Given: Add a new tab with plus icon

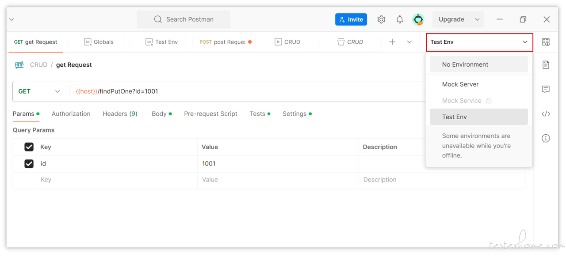Looking at the screenshot, I should click(392, 42).
